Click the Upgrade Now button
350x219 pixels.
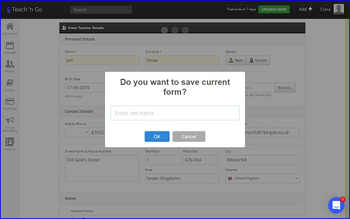pos(274,9)
